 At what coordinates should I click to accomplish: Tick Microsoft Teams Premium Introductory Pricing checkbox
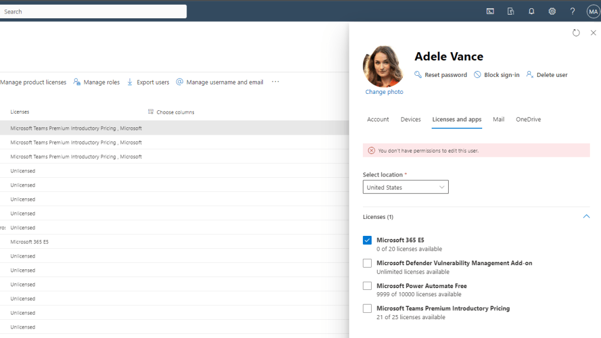[367, 309]
